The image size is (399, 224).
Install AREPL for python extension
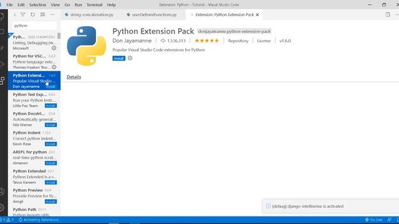(x=50, y=163)
